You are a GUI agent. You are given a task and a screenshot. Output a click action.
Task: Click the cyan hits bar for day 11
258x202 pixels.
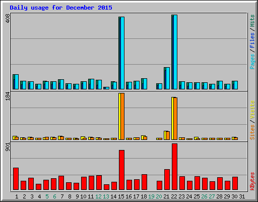point(92,84)
